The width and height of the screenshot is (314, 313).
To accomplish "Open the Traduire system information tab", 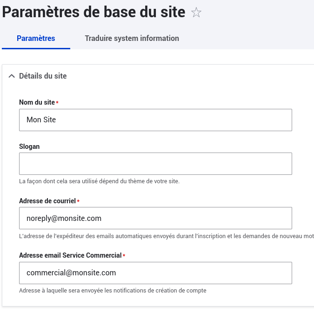I will click(132, 38).
